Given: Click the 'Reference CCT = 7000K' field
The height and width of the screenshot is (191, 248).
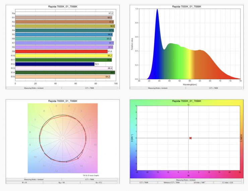Looking at the screenshot, I should click(x=171, y=183).
